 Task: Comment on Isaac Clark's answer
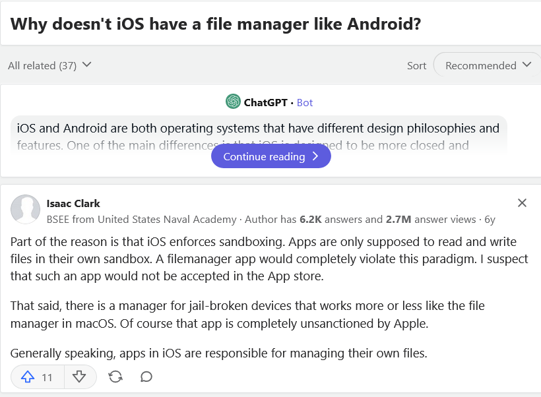click(146, 377)
